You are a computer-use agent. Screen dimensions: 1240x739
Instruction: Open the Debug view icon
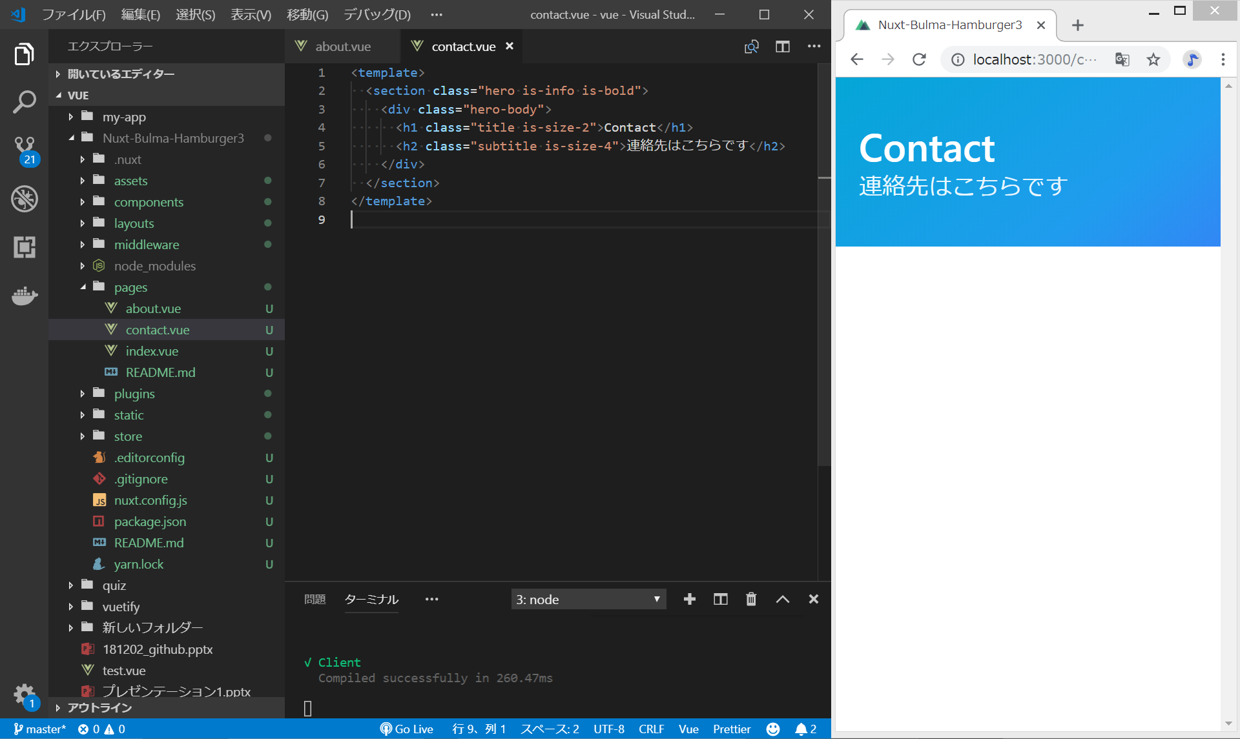(24, 199)
